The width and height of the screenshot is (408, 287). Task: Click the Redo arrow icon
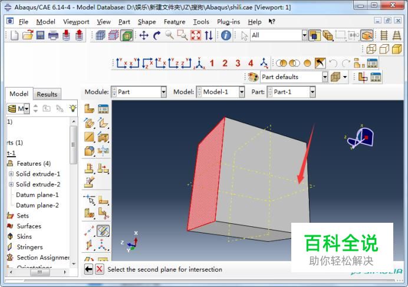[x=346, y=63]
